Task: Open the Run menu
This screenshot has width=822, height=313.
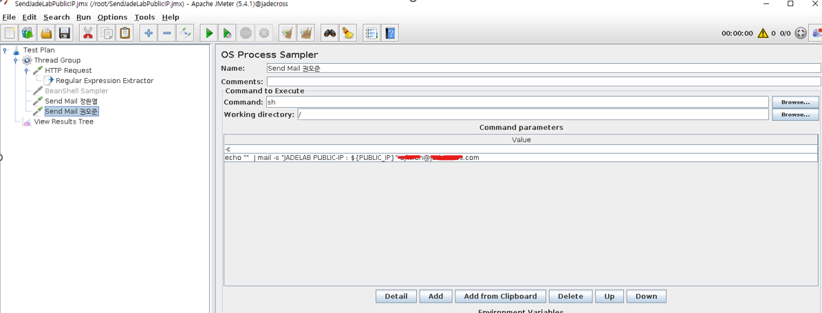Action: tap(83, 17)
